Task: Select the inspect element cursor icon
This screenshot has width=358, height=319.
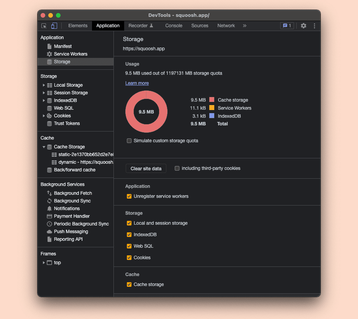Action: click(x=44, y=25)
